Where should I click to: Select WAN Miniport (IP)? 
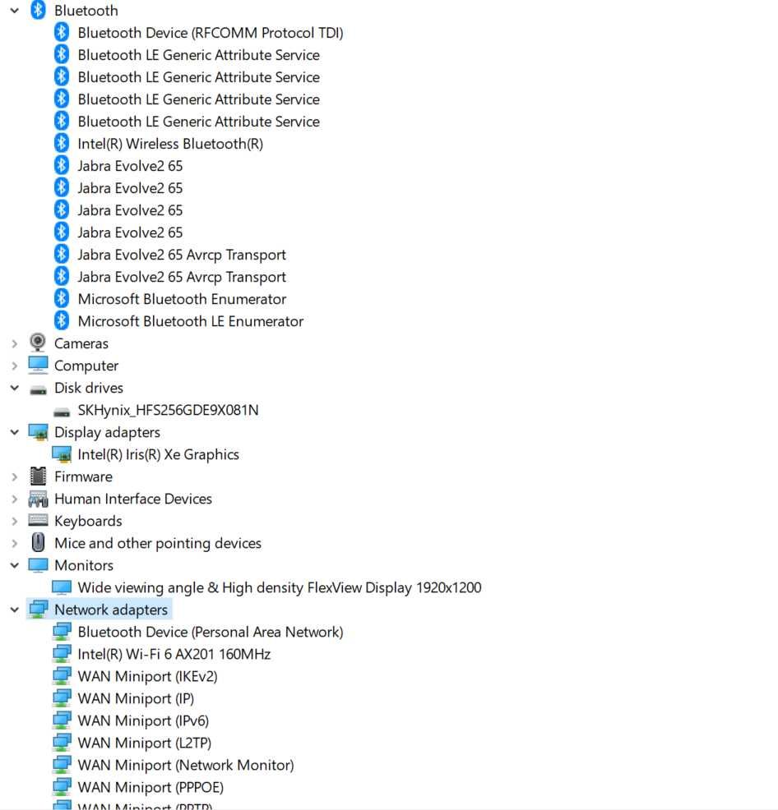(x=136, y=699)
